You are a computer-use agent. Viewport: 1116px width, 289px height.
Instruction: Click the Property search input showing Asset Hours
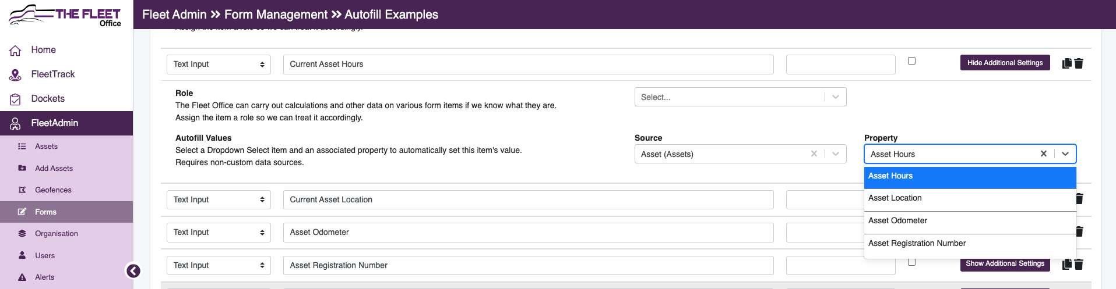coord(951,154)
